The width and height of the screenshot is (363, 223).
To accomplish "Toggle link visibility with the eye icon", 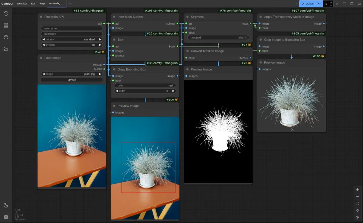I will [x=357, y=217].
